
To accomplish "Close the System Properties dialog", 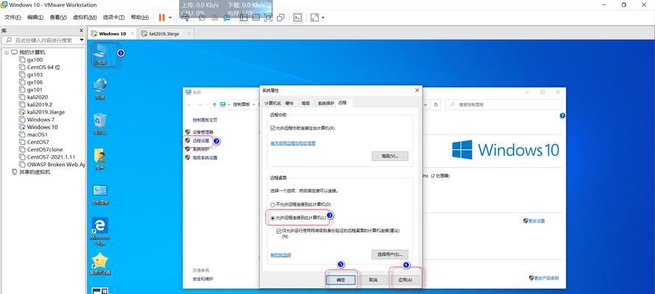I will 417,90.
